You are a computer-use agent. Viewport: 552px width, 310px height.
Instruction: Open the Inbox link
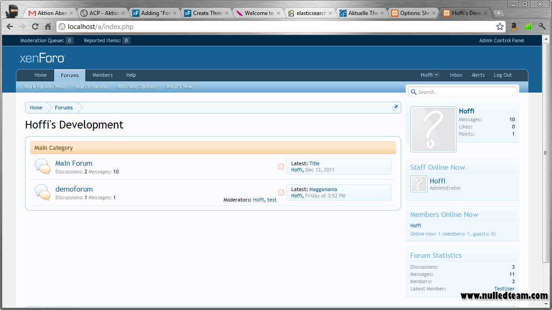pos(456,75)
